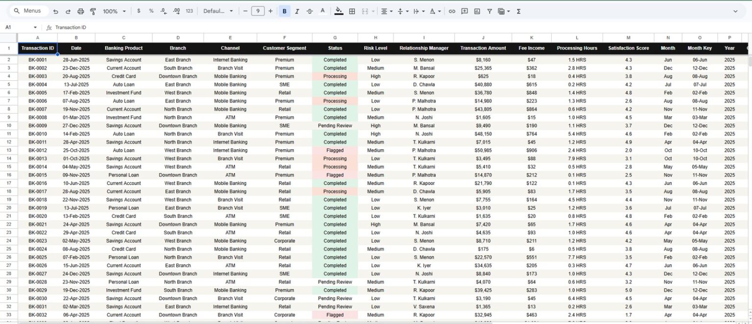Image resolution: width=752 pixels, height=324 pixels.
Task: Click the vertical scrollbar thumb
Action: point(750,61)
